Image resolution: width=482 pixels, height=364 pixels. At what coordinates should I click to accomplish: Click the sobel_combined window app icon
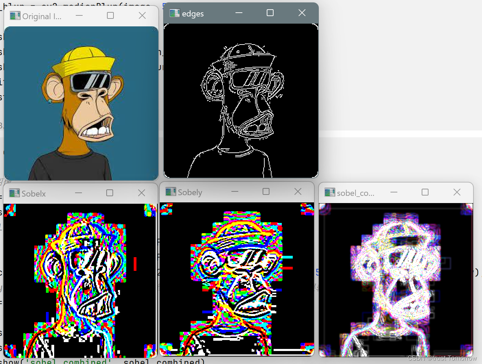pyautogui.click(x=330, y=192)
